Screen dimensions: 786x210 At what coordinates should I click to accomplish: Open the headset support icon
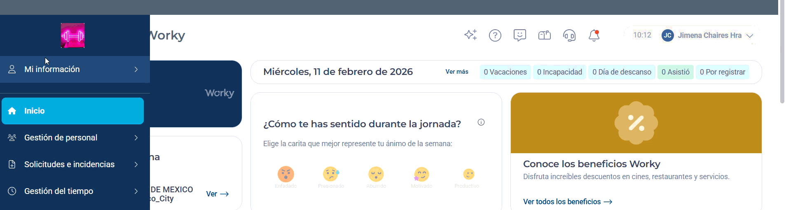tap(569, 35)
